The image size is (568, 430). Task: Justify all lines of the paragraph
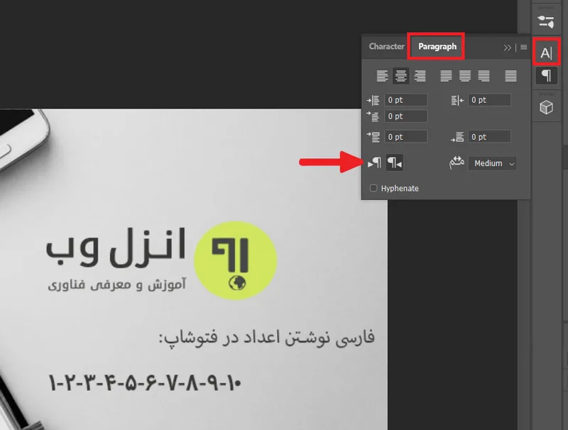[510, 76]
